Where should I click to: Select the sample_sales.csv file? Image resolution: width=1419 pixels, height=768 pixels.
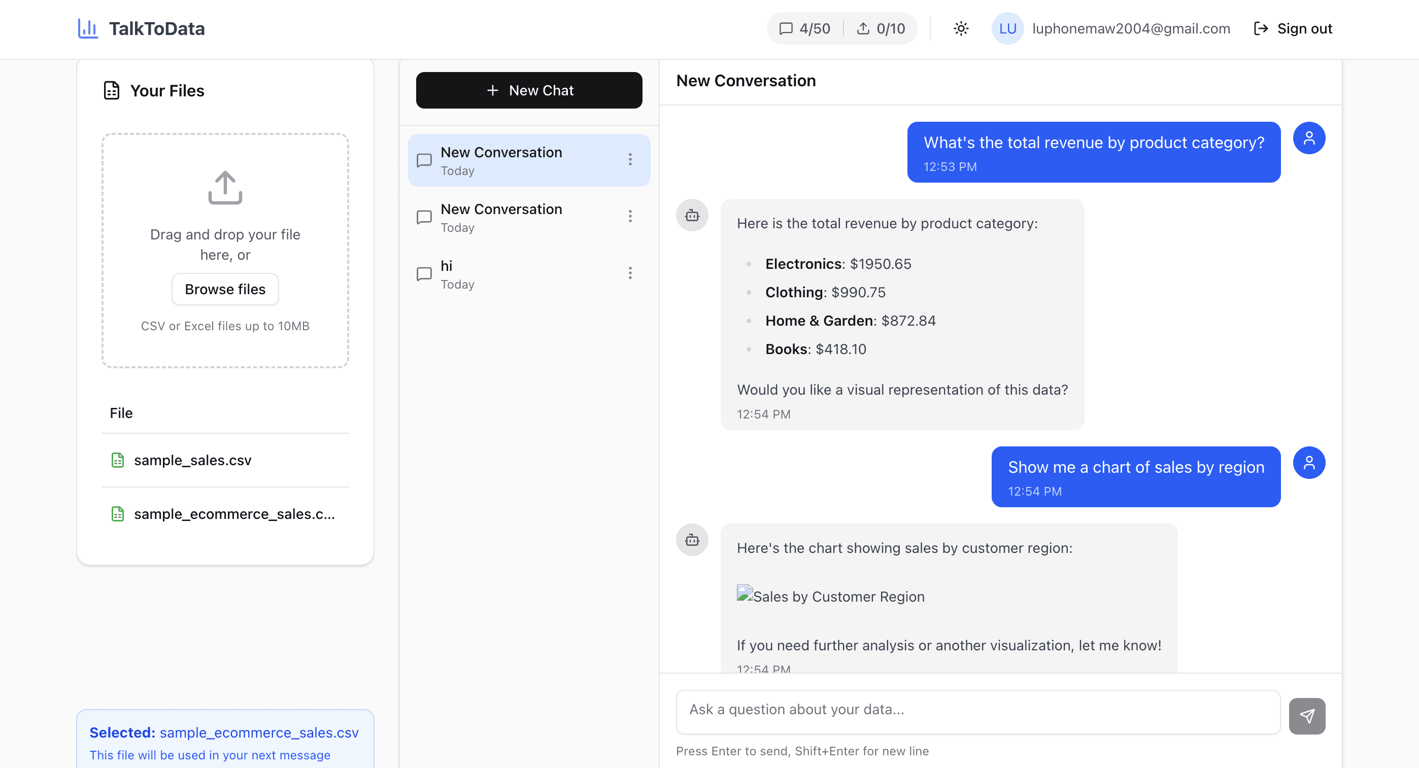tap(225, 460)
